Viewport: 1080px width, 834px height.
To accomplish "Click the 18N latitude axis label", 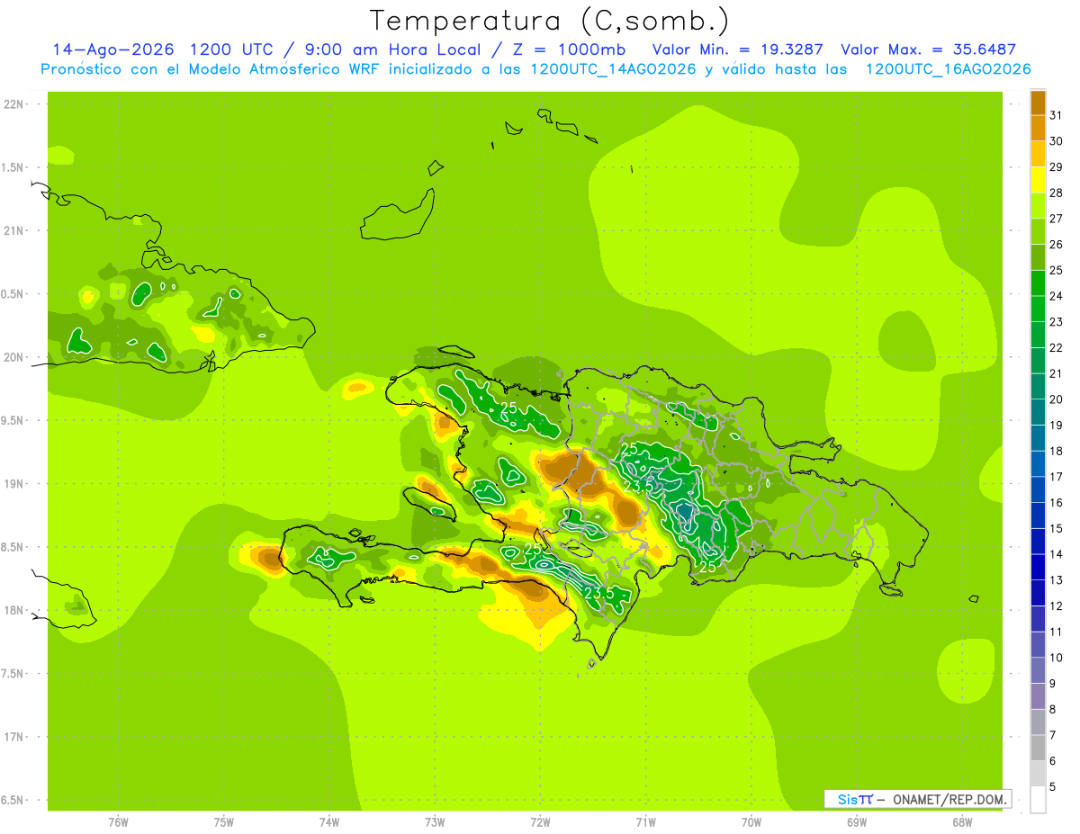I will click(x=13, y=610).
